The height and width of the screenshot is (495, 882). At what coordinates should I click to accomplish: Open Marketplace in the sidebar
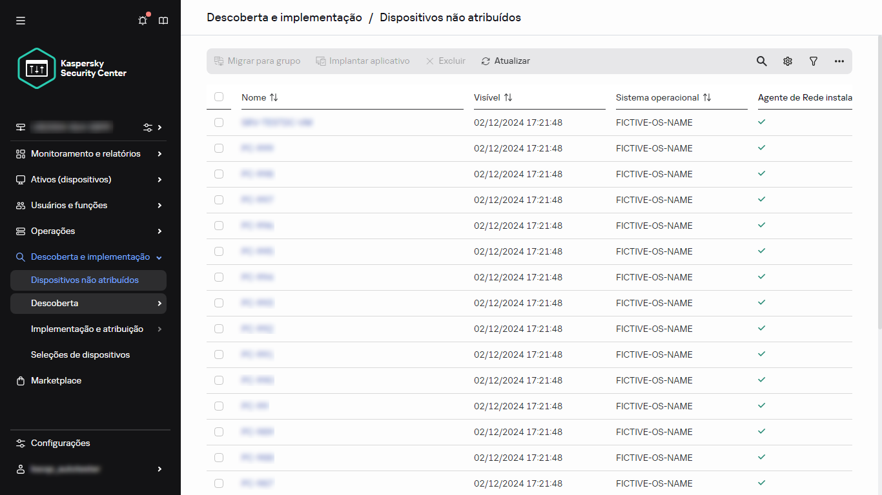(56, 380)
